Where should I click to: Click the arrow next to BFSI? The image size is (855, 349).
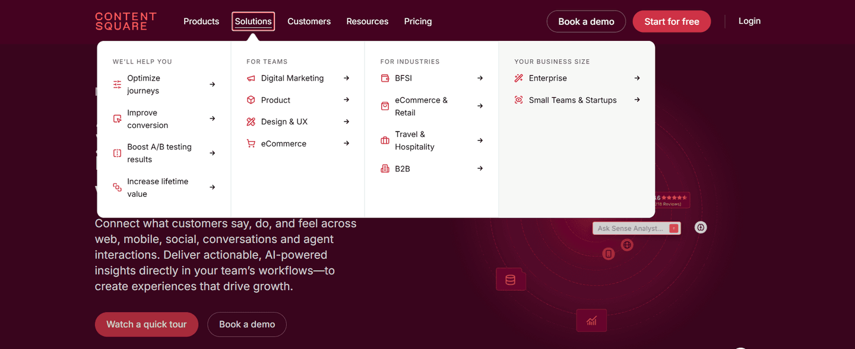coord(480,78)
